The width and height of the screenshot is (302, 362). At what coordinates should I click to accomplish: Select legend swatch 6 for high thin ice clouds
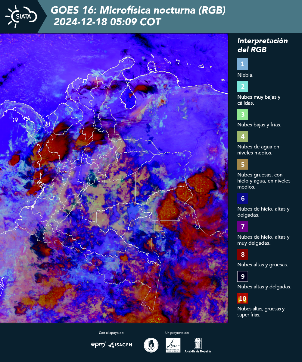coord(242,198)
